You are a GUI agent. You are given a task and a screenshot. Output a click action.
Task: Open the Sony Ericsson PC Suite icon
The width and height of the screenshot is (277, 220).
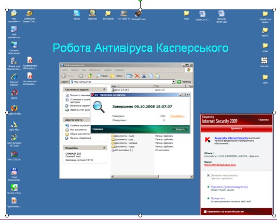(14, 140)
